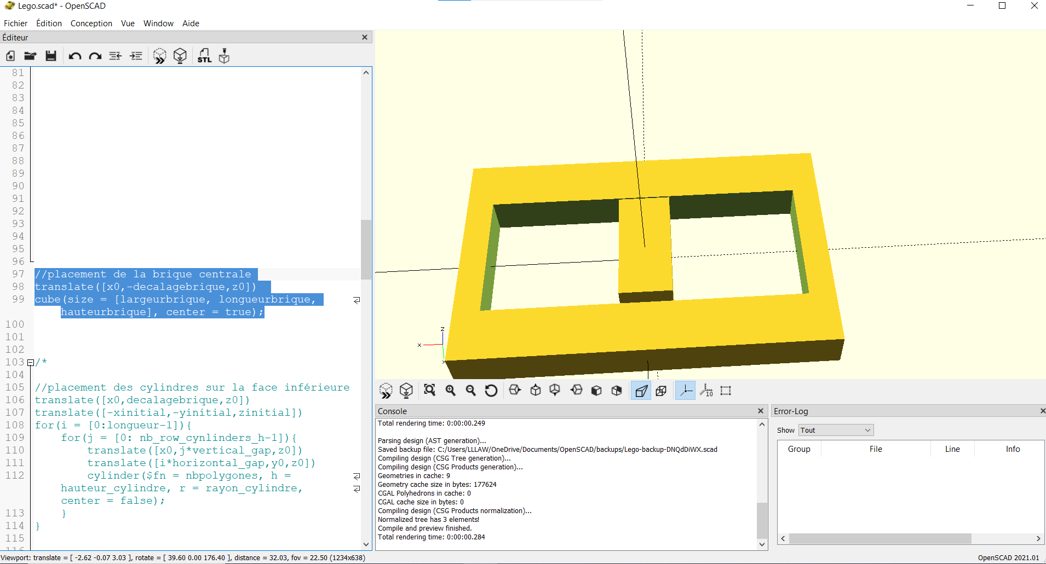
Task: Click the line number 100 in gutter
Action: [15, 325]
